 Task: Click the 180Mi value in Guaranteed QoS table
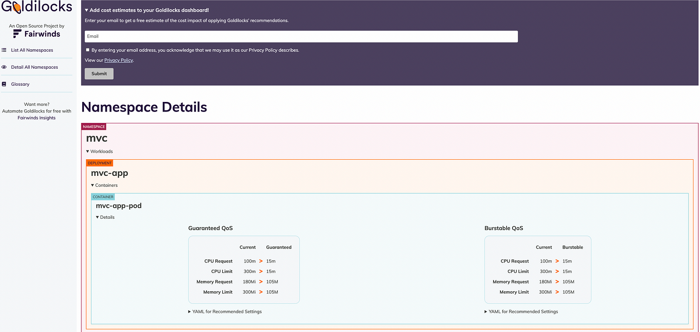tap(249, 282)
